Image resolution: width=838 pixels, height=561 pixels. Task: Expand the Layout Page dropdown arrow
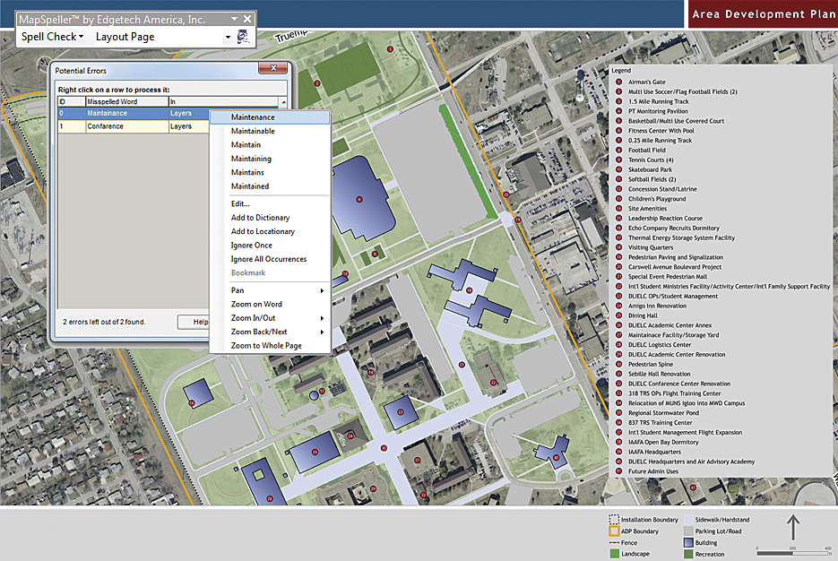227,37
